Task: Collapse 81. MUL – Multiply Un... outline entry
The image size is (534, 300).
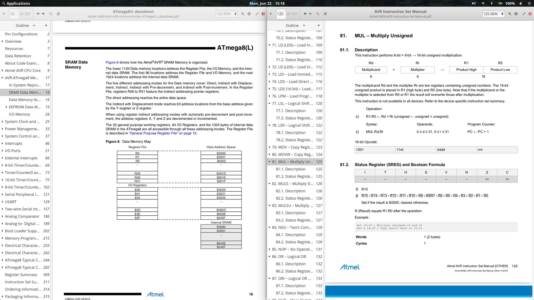Action: click(x=269, y=162)
